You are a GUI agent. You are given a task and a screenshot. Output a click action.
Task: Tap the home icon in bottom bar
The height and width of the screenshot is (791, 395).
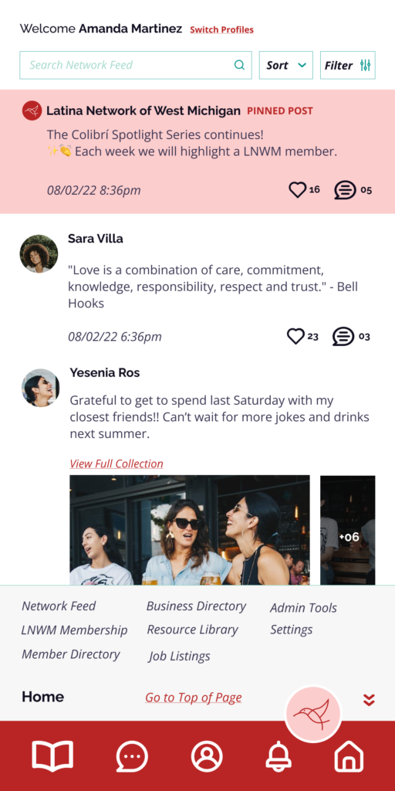click(349, 757)
